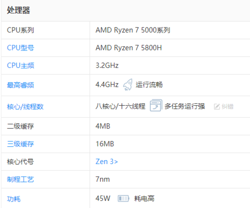Select the 八核心/十六线程 value
Image resolution: width=250 pixels, height=208 pixels.
tap(120, 106)
